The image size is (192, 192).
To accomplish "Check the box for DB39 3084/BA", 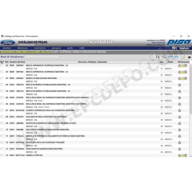I will coord(2,65).
